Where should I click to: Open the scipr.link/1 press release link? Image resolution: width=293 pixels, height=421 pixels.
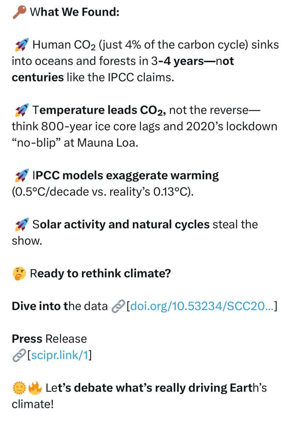(60, 355)
